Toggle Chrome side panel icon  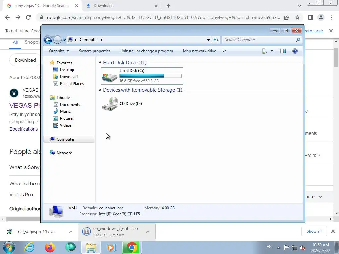tap(311, 17)
